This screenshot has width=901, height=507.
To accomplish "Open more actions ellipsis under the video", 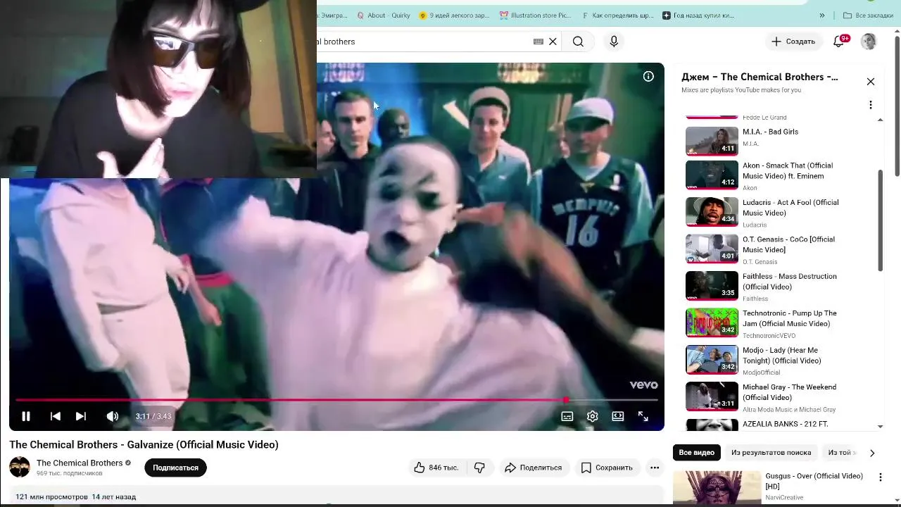I will 655,468.
